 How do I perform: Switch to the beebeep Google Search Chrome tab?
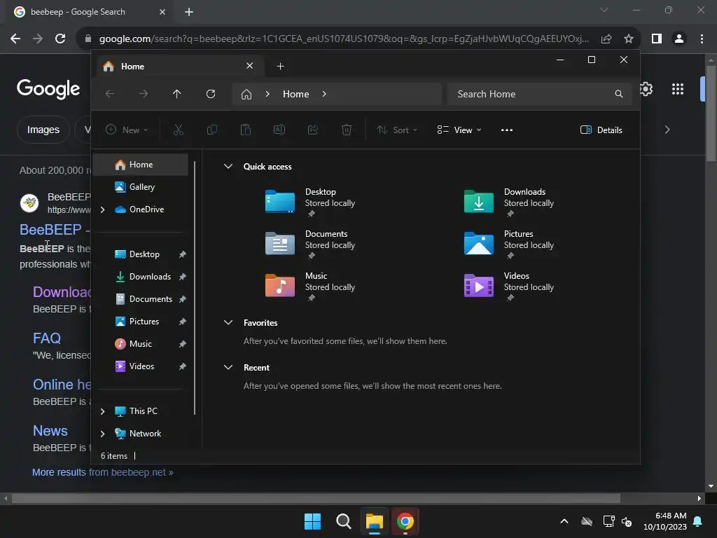coord(89,12)
